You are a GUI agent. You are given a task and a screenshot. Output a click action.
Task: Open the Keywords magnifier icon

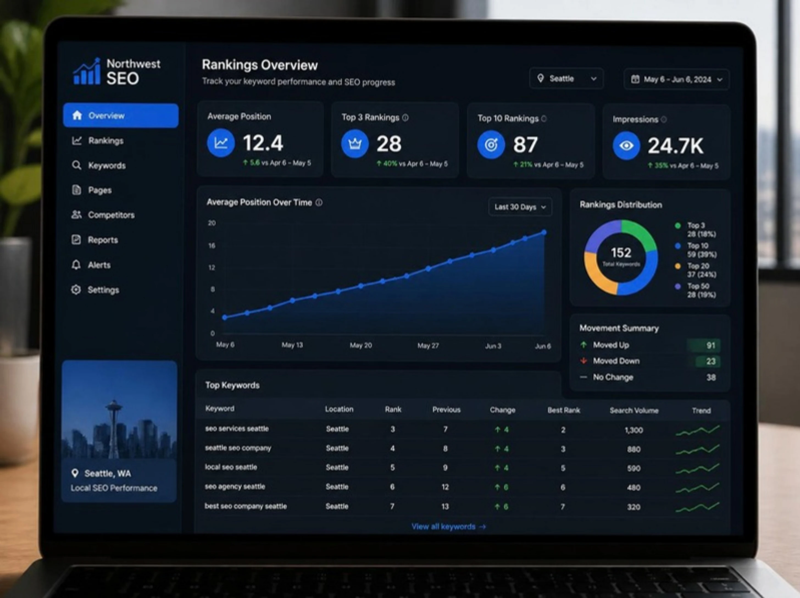pos(76,165)
